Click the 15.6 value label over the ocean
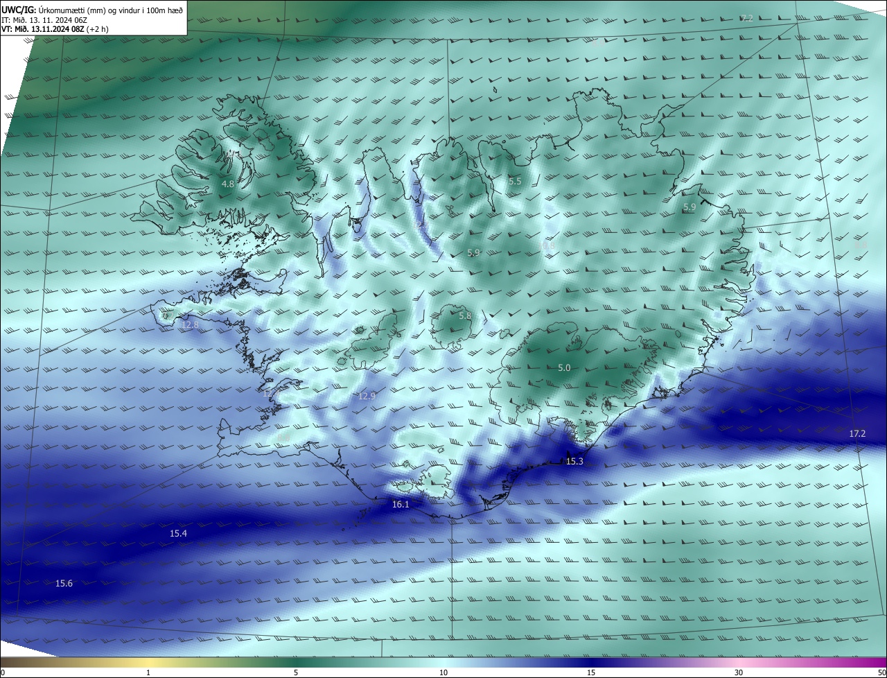Image resolution: width=887 pixels, height=678 pixels. (64, 584)
